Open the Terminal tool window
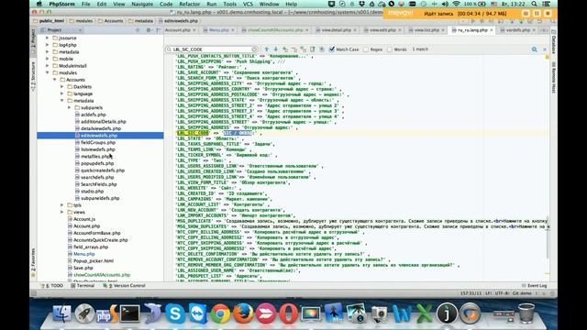 point(83,285)
